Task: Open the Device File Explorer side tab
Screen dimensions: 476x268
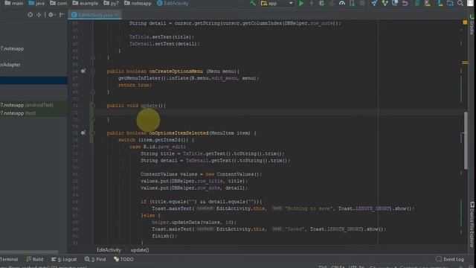Action: point(472,224)
